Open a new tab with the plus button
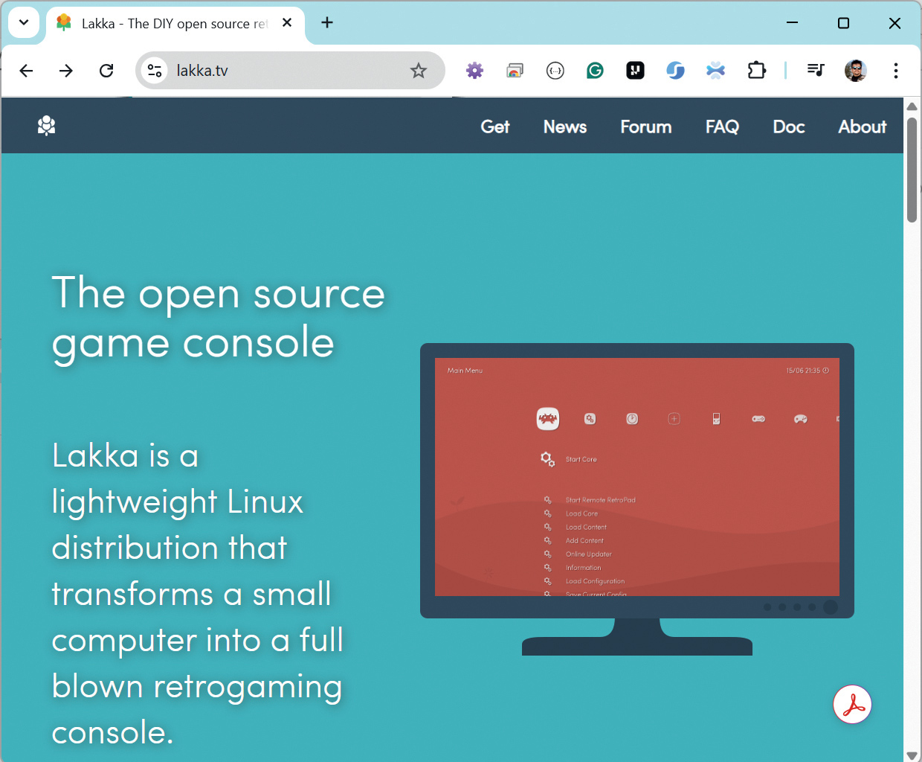The height and width of the screenshot is (762, 922). 327,23
